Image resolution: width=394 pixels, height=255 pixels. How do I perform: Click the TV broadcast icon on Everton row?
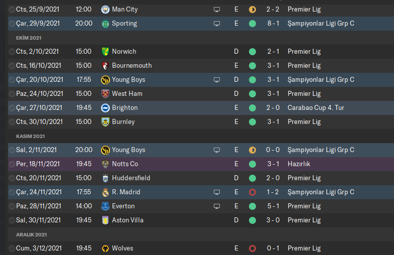pos(217,206)
